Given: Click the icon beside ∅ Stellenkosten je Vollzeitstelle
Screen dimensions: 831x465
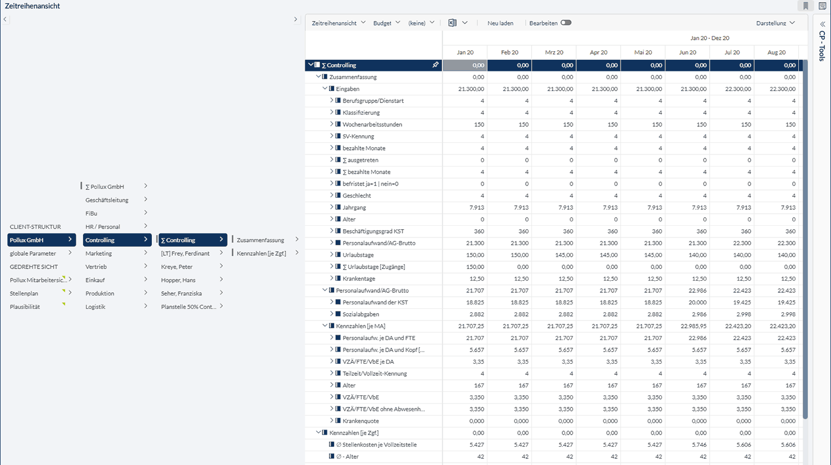Looking at the screenshot, I should [331, 445].
